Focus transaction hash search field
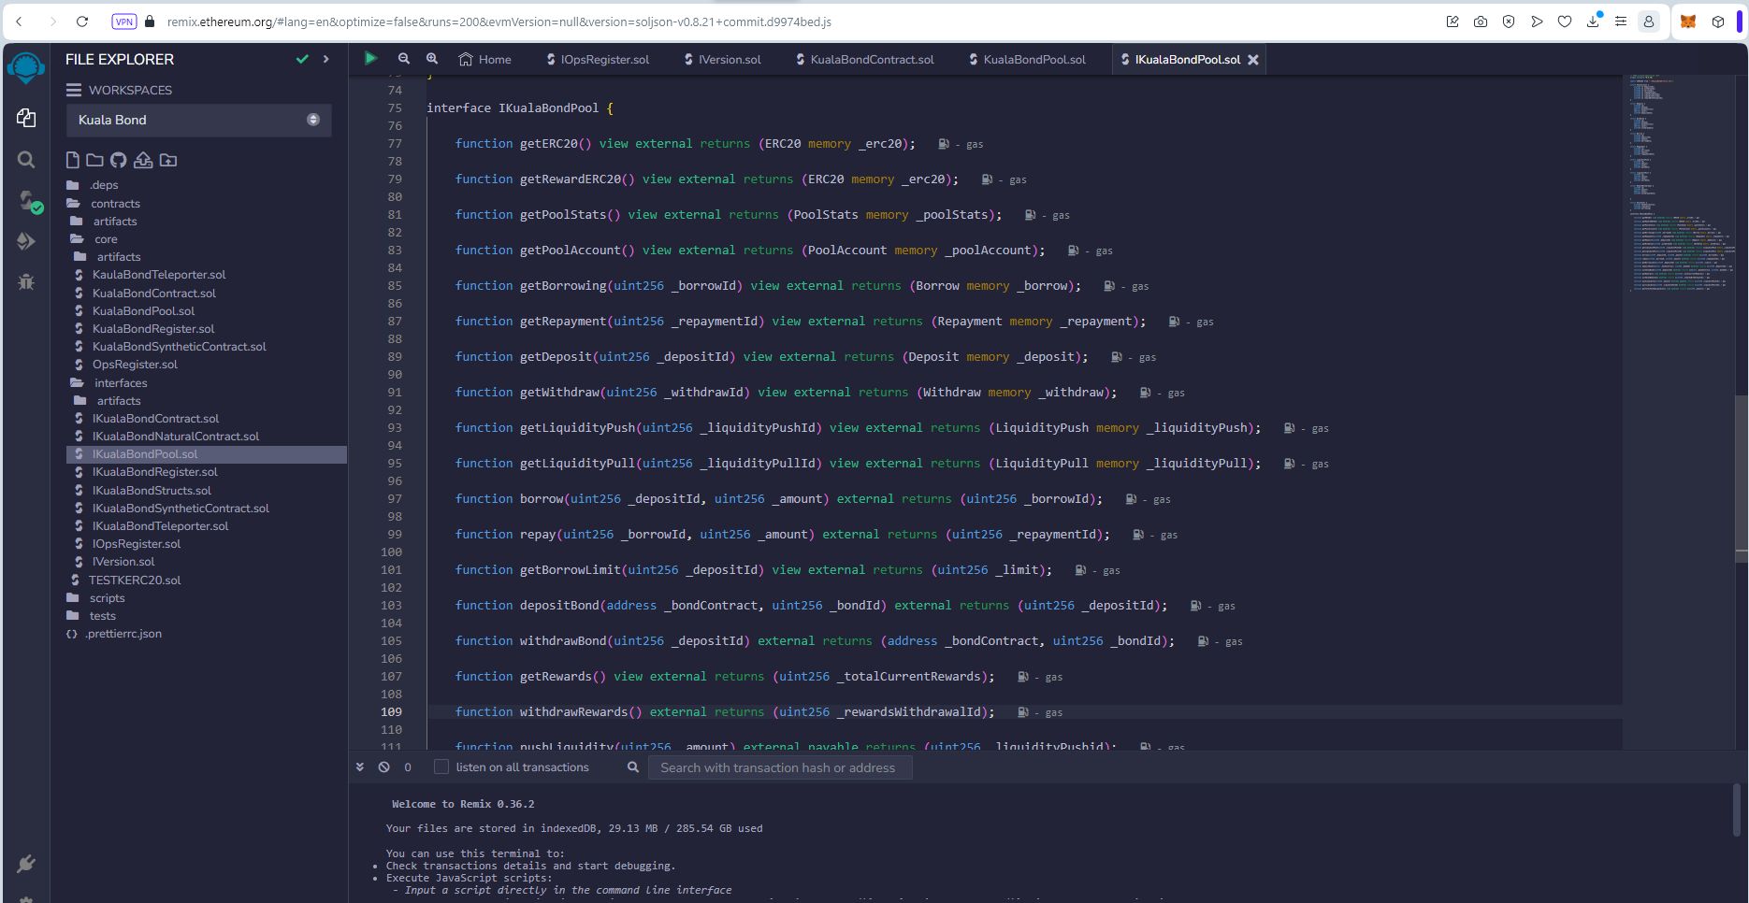 [x=780, y=767]
